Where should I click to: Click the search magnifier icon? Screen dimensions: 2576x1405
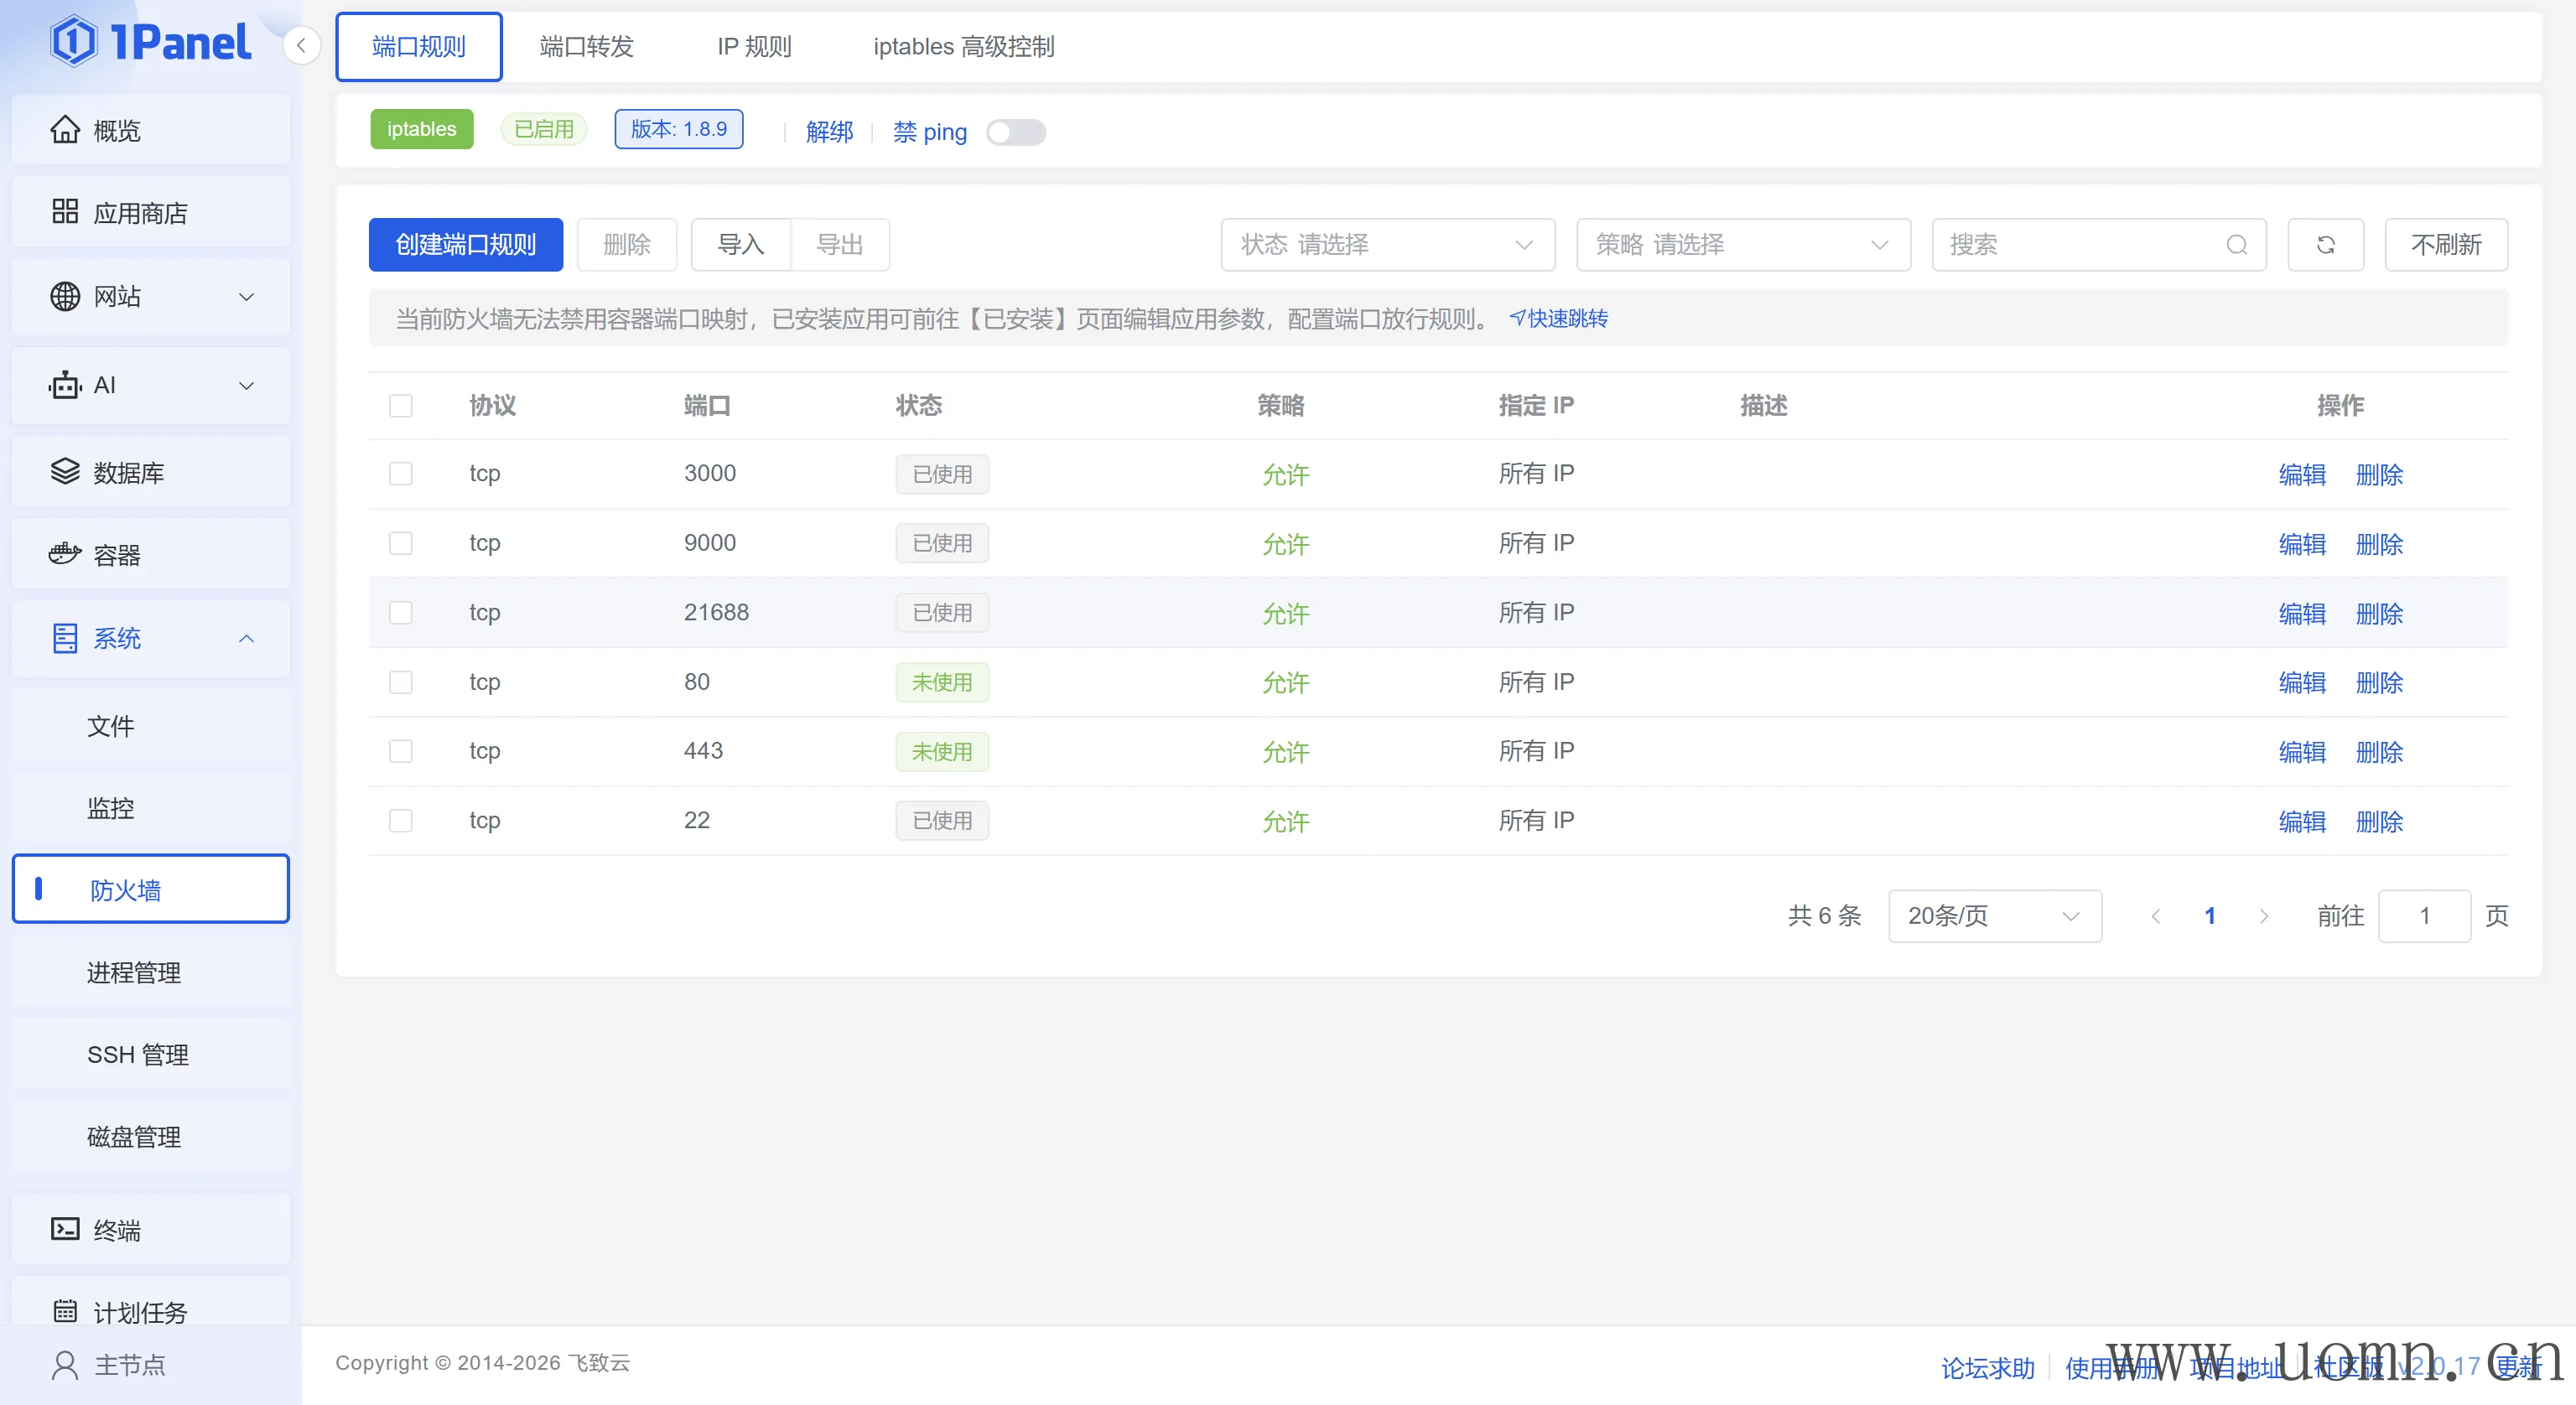[x=2236, y=245]
